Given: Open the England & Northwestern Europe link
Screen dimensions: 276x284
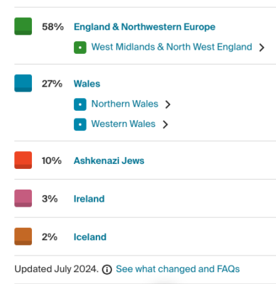Looking at the screenshot, I should tap(145, 27).
